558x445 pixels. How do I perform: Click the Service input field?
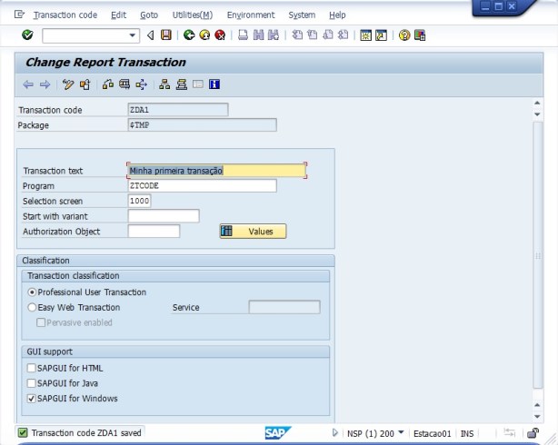[284, 307]
